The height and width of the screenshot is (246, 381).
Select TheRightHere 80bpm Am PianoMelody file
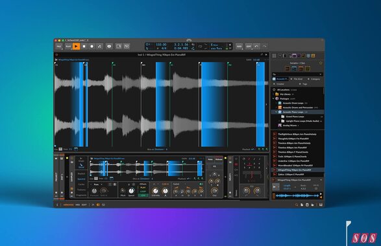[x=297, y=134]
